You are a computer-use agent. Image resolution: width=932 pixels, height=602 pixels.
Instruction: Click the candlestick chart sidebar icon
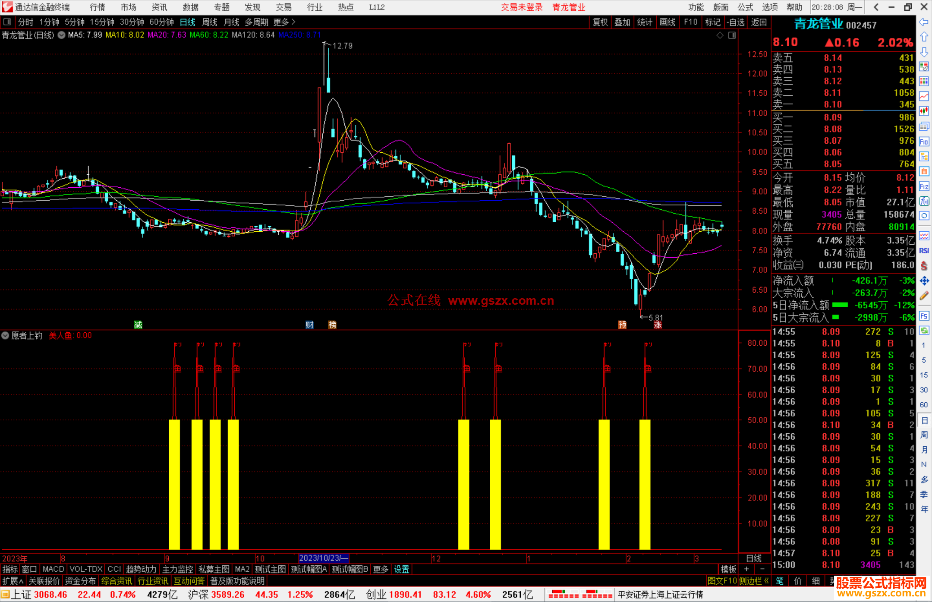pyautogui.click(x=924, y=111)
